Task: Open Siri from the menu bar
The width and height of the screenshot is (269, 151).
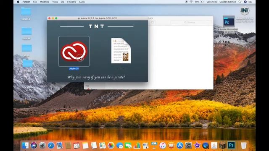Action: point(245,2)
